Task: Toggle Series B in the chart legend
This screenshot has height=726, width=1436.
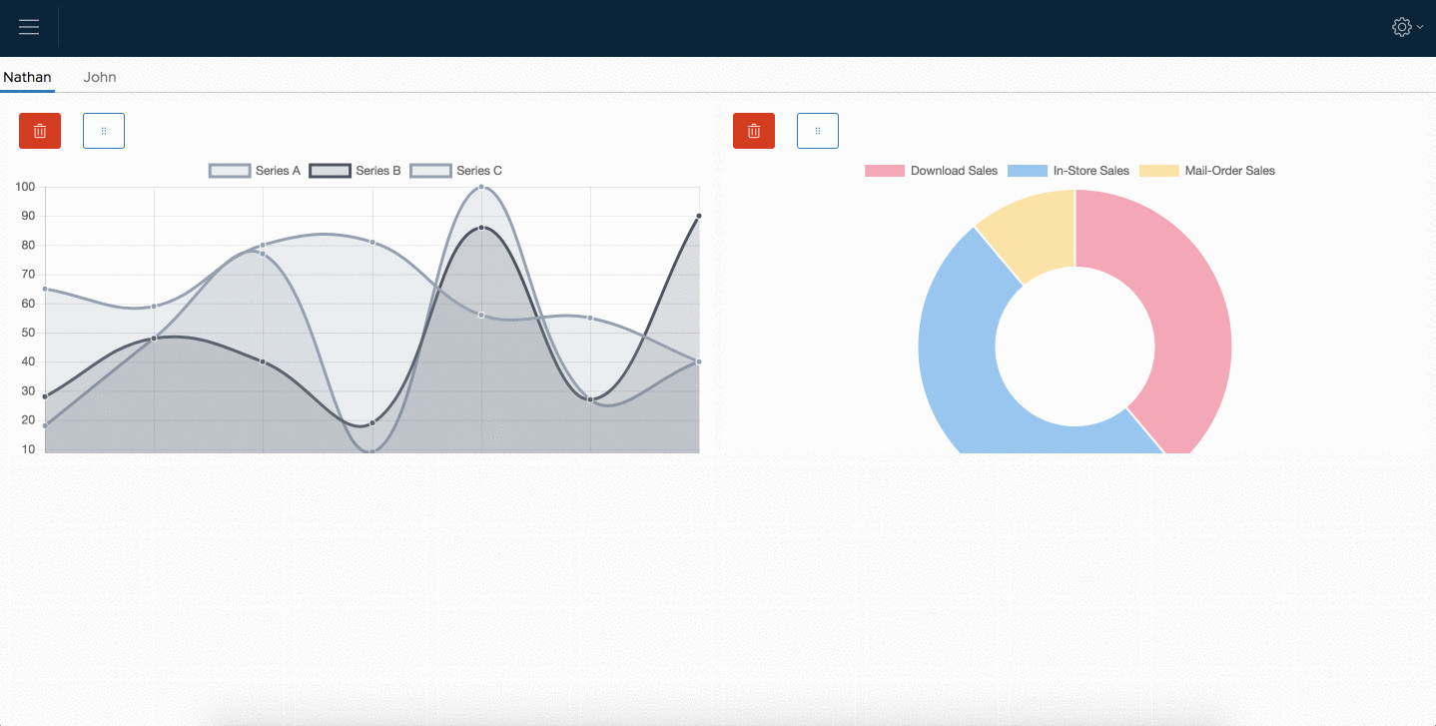Action: tap(356, 171)
